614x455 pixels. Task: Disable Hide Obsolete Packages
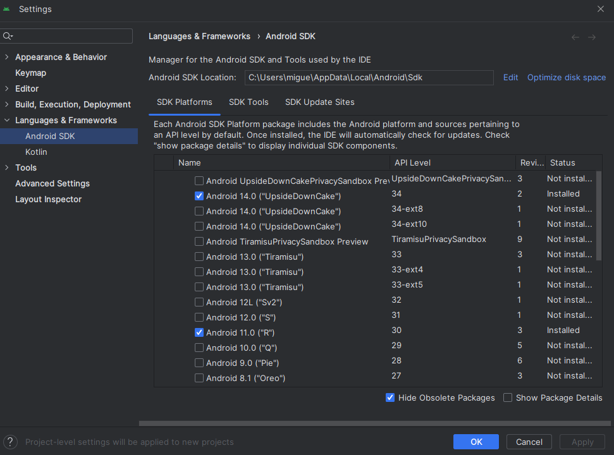390,398
